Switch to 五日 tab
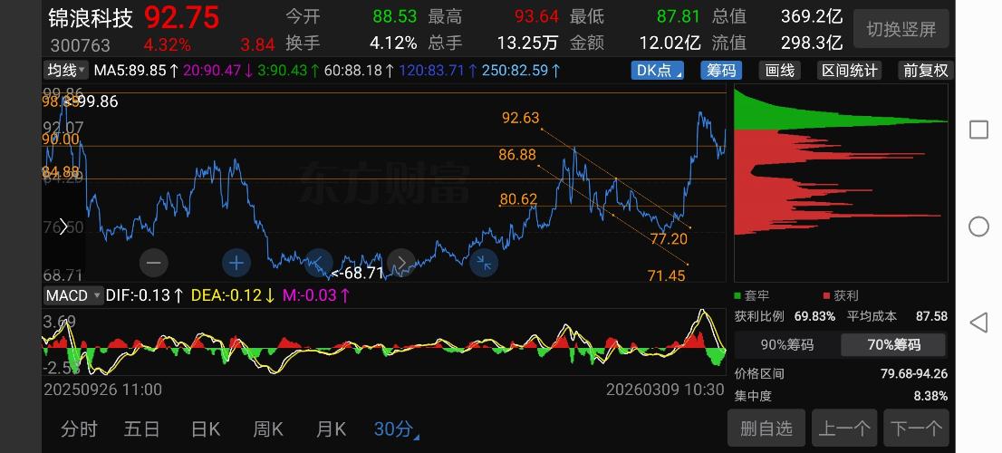The height and width of the screenshot is (453, 1002). (x=142, y=429)
